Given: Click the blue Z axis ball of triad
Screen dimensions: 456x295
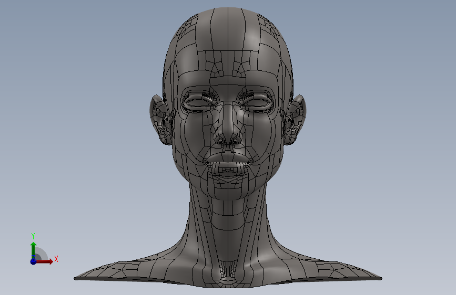Looking at the screenshot, I should 33,261.
